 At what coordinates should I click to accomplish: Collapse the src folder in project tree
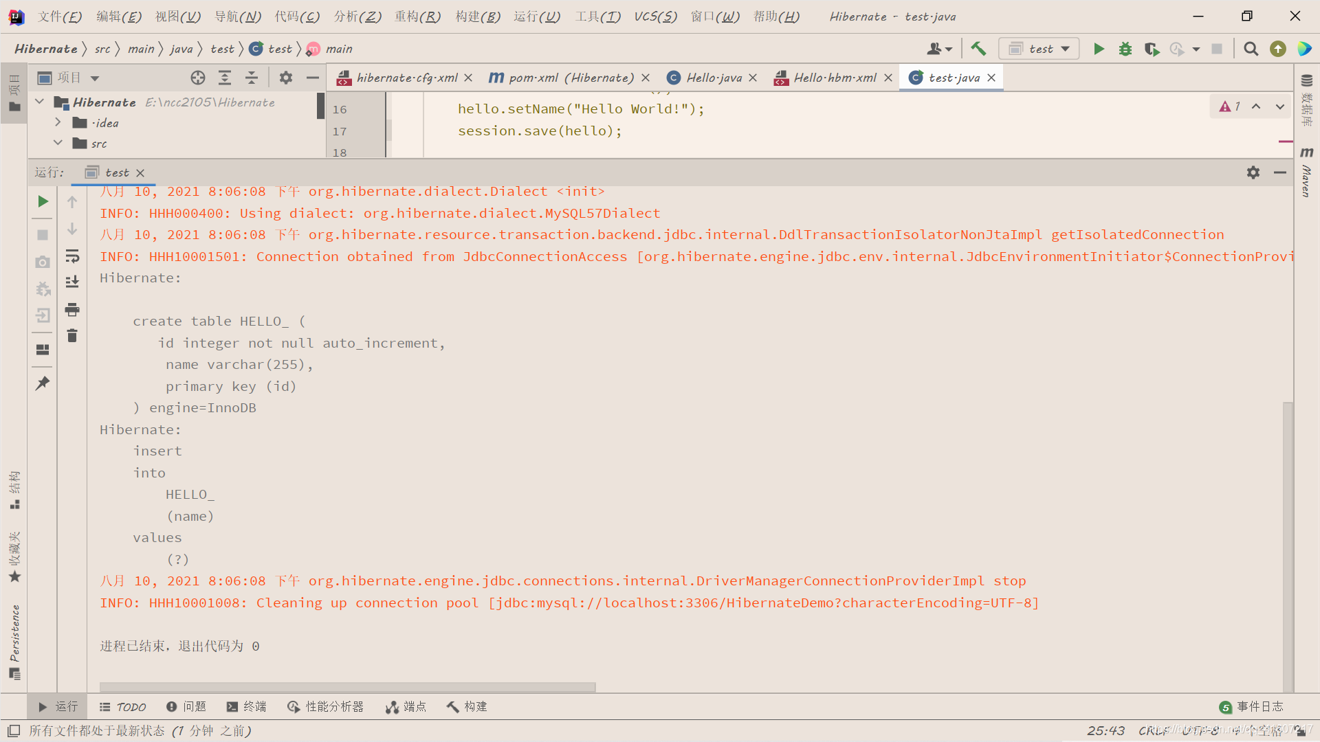pyautogui.click(x=58, y=143)
